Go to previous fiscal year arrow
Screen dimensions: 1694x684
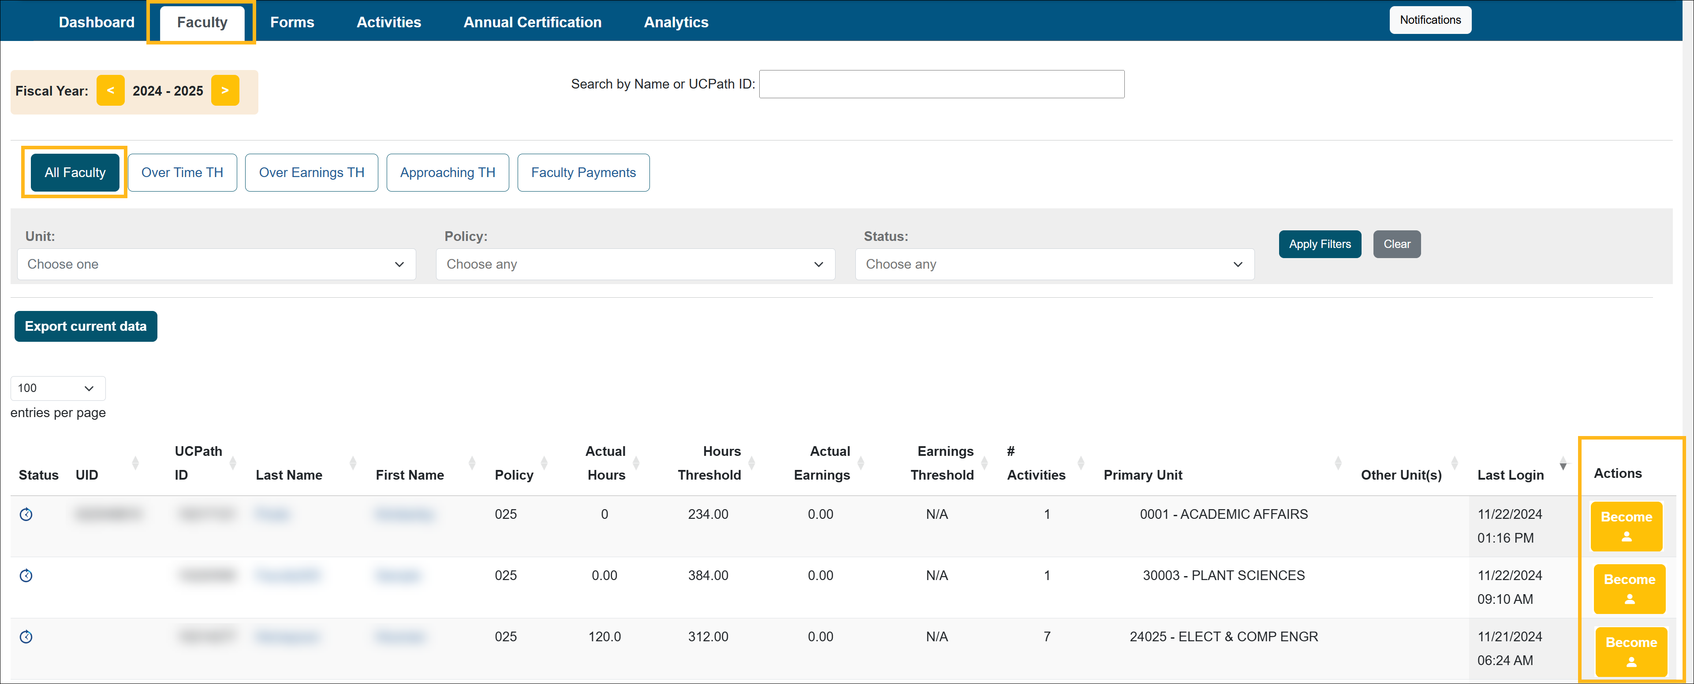click(x=111, y=91)
